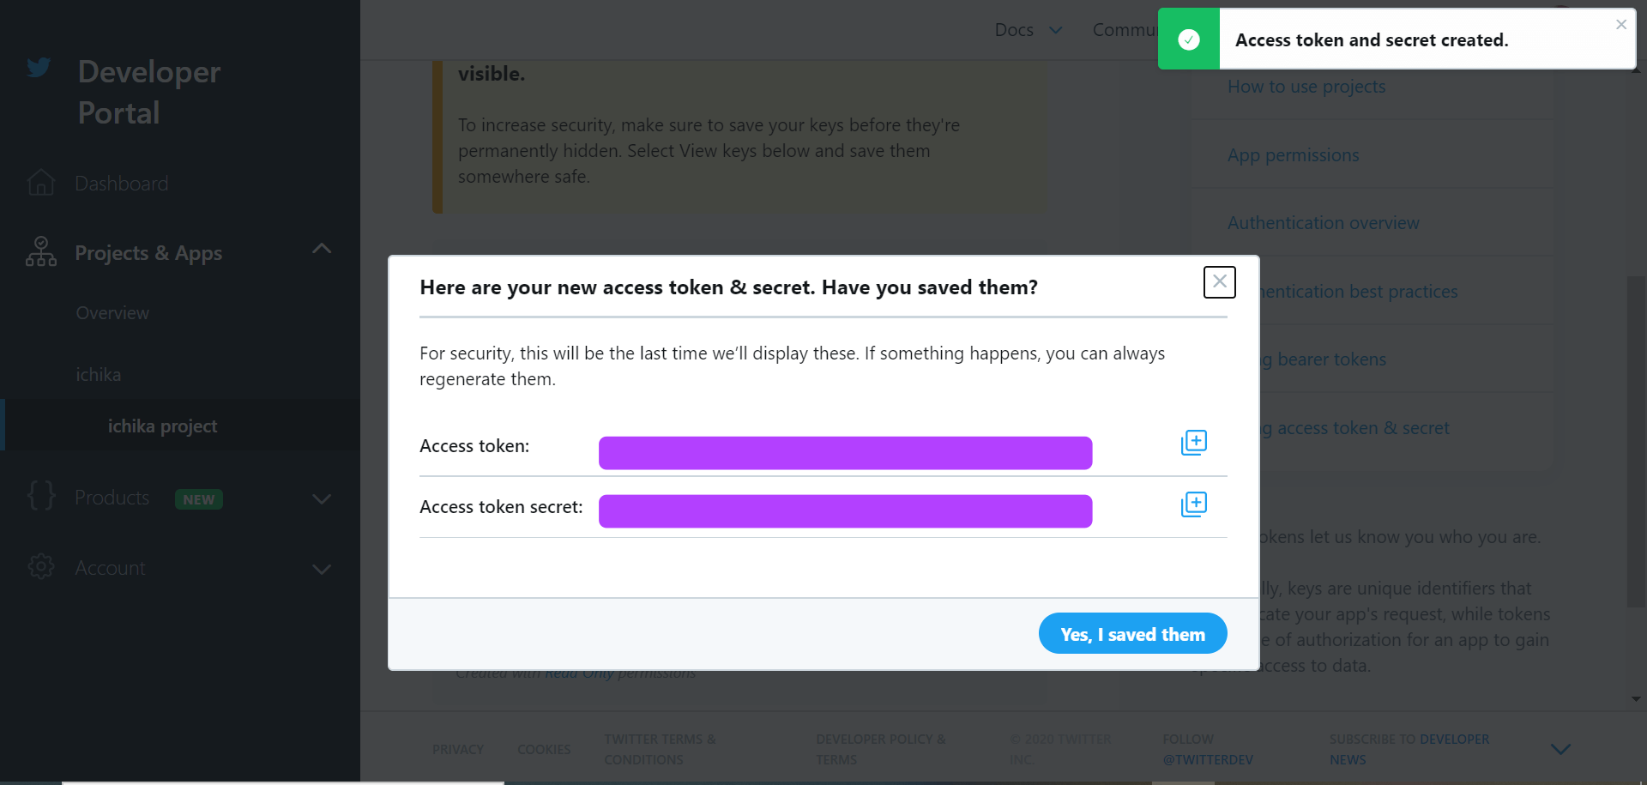Click the highlighted access token field
The height and width of the screenshot is (785, 1647).
click(845, 453)
